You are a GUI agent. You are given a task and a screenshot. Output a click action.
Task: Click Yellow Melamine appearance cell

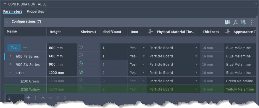[240, 89]
